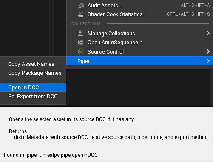
Task: Expand the Piper submenu chevron
Action: click(x=208, y=61)
